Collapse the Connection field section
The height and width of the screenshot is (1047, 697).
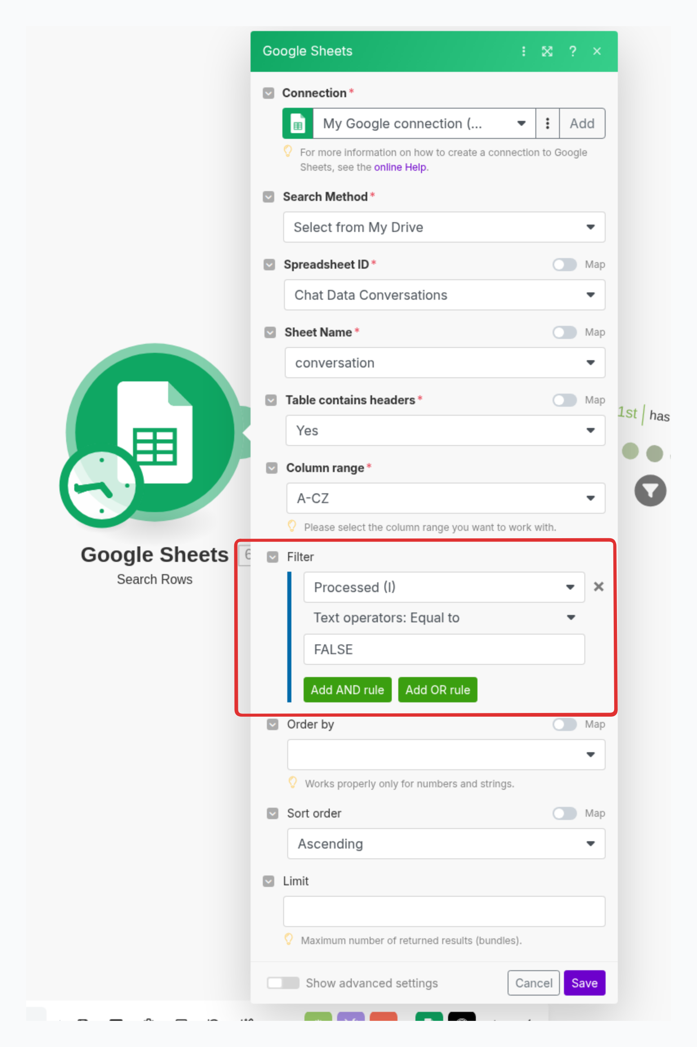coord(268,93)
